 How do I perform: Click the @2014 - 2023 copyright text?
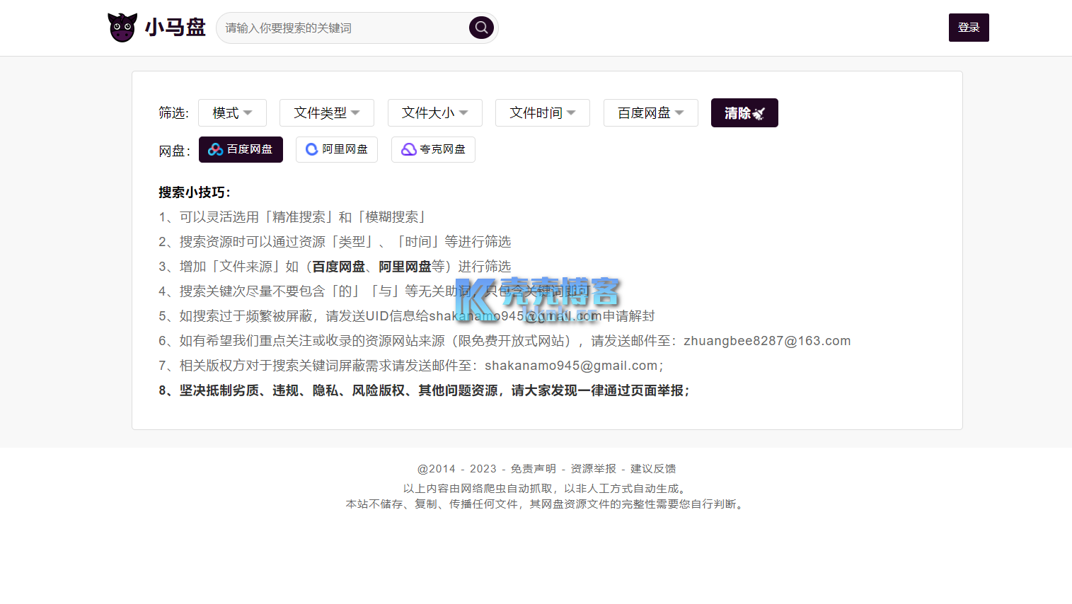click(457, 469)
